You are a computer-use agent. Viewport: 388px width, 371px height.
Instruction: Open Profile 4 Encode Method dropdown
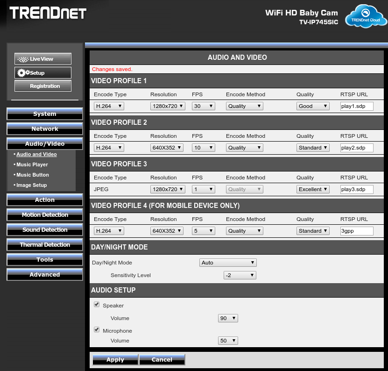(245, 231)
